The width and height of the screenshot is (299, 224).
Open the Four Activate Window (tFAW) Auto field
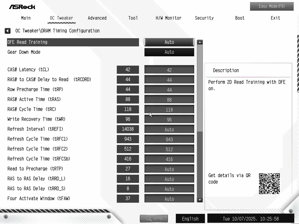169,199
